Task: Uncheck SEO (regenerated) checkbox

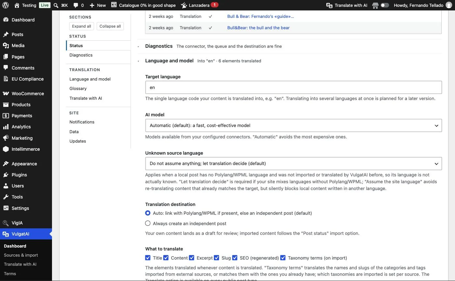Action: click(x=235, y=258)
